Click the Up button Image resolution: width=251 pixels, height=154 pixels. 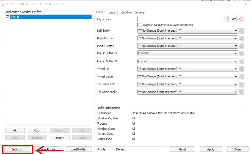pos(82,130)
